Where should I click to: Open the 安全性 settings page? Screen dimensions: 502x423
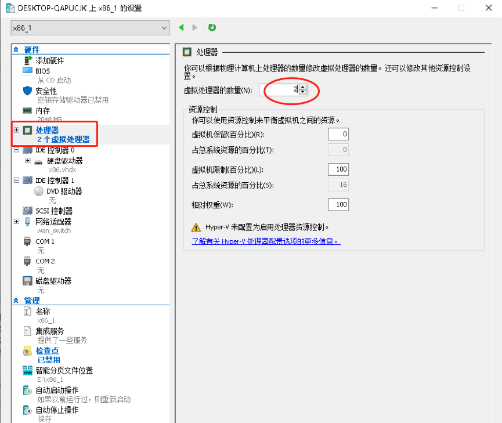tap(46, 91)
